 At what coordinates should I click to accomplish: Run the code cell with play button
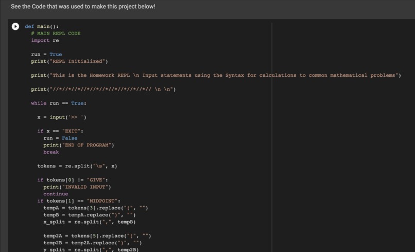tap(15, 26)
